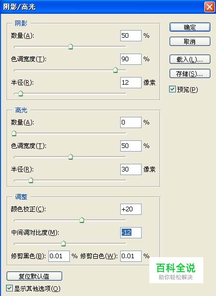Image resolution: width=216 pixels, height=296 pixels.
Task: Click the 阴影 数量 slider handle
Action: (70, 46)
